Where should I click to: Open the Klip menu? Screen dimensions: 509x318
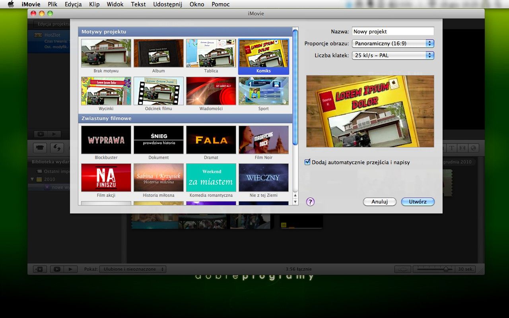click(x=94, y=4)
